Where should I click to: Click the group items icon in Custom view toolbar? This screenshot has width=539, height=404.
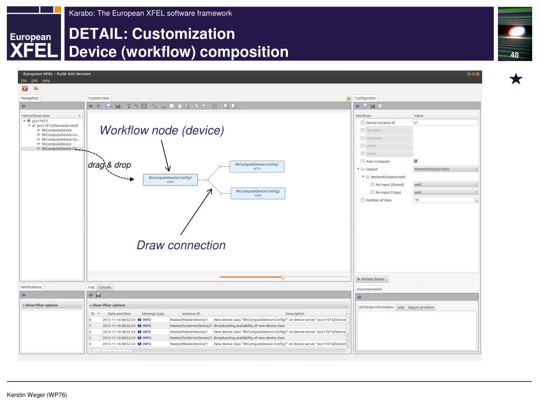214,106
